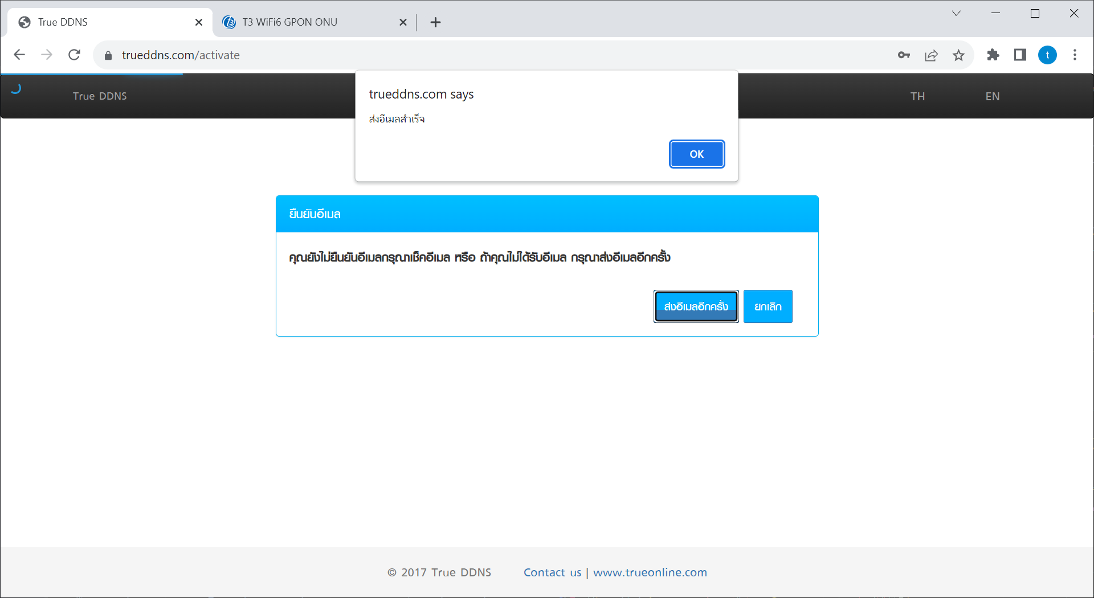This screenshot has height=598, width=1094.
Task: Open a new browser tab
Action: click(435, 22)
